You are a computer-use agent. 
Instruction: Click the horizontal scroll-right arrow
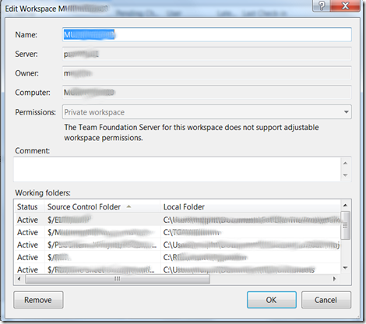tap(334, 279)
